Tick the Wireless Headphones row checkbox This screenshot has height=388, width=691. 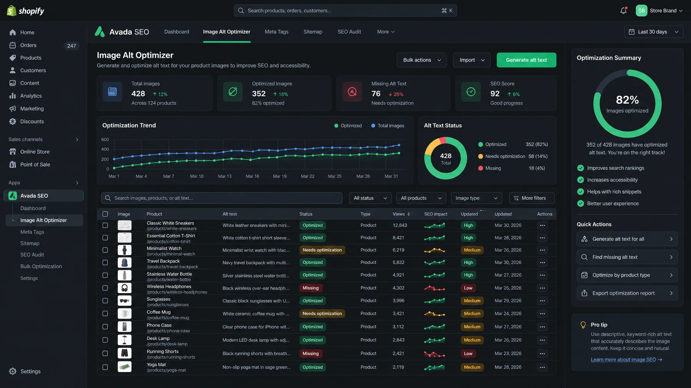(105, 288)
